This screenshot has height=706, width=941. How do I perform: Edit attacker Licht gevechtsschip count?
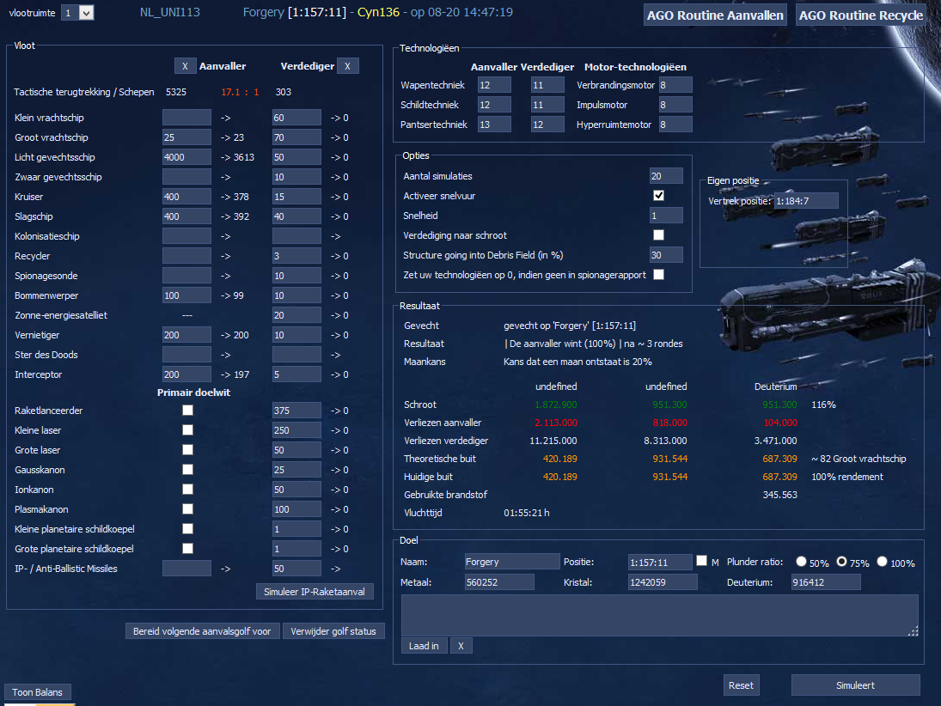pyautogui.click(x=186, y=157)
